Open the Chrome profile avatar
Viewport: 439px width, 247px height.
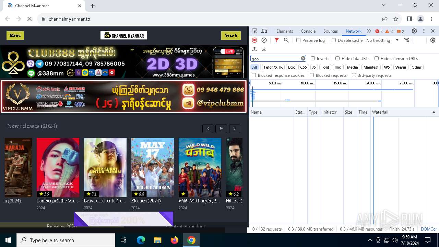pos(420,19)
